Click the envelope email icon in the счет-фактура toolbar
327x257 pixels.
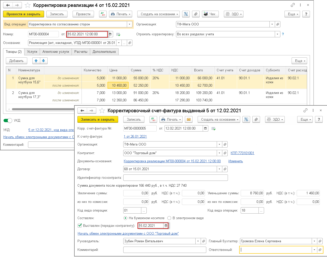[188, 119]
